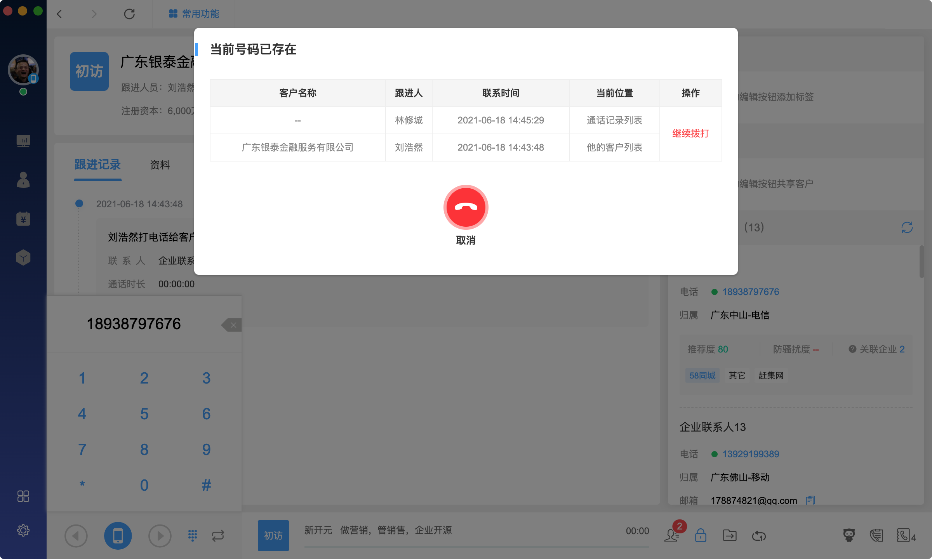Go forward with the right arrow
932x559 pixels.
[94, 14]
